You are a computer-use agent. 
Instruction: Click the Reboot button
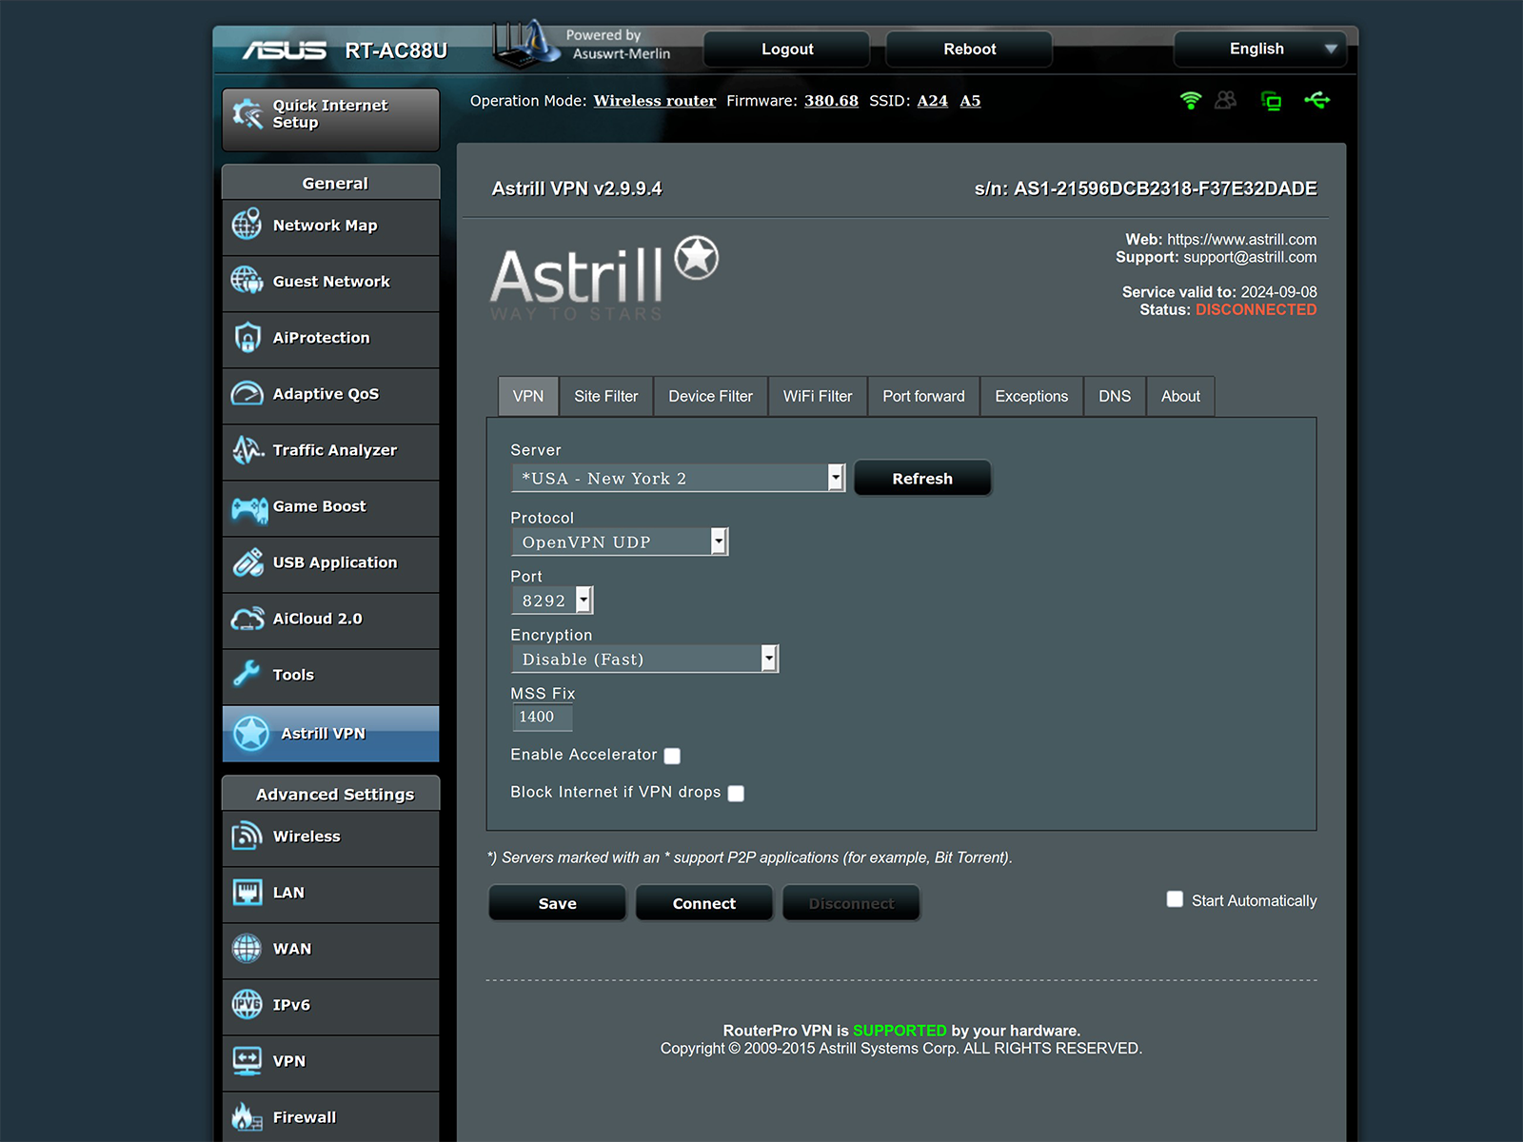click(x=969, y=49)
